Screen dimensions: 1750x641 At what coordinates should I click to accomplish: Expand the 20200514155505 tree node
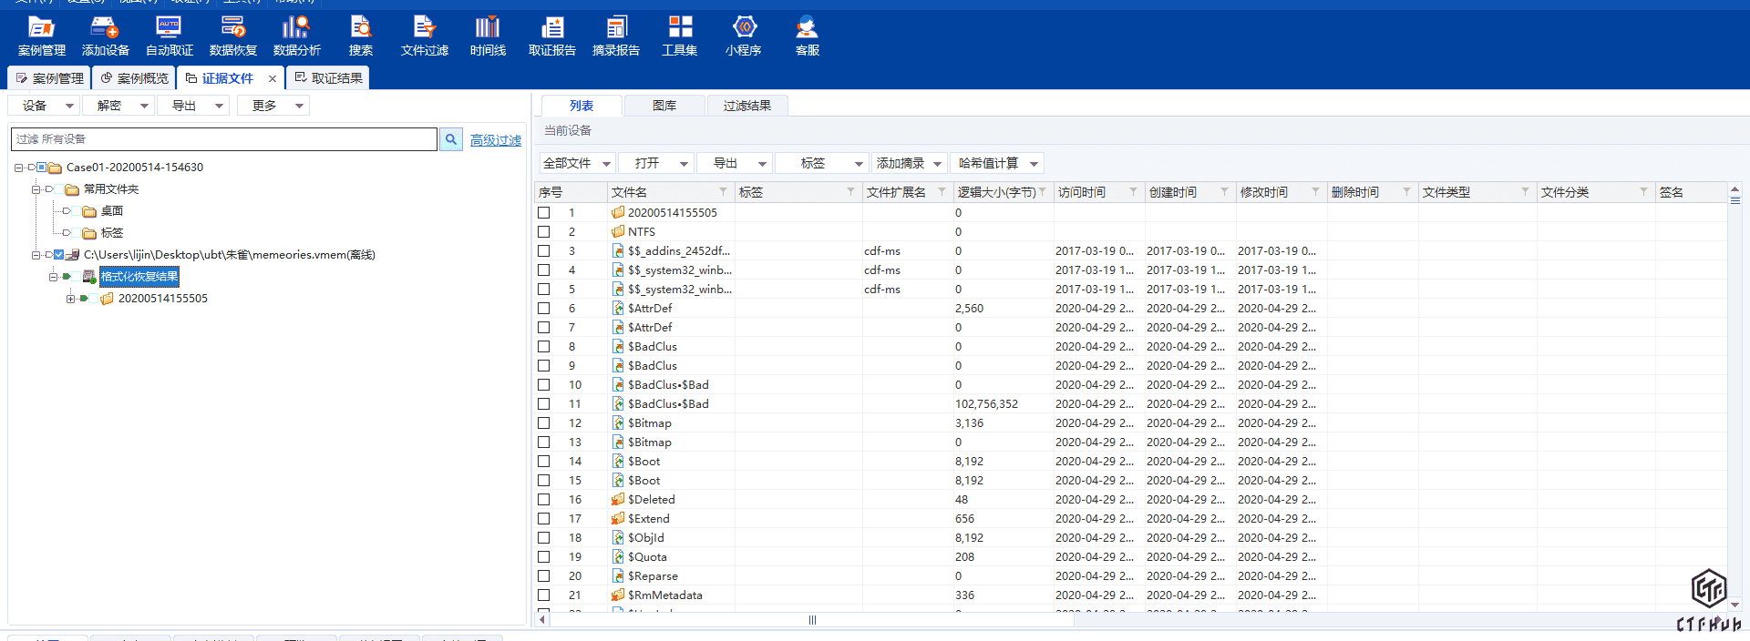(70, 299)
